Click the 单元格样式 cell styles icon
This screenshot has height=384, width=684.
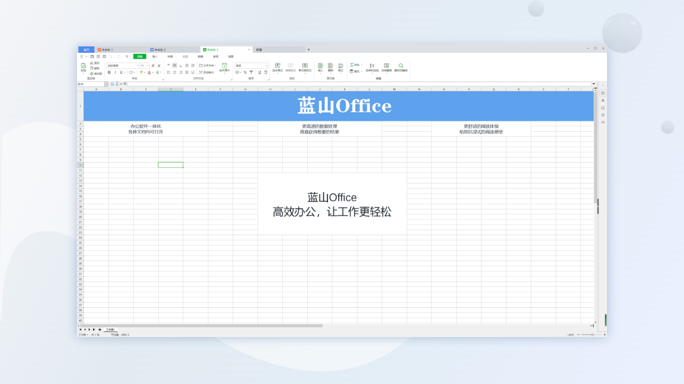pyautogui.click(x=305, y=66)
